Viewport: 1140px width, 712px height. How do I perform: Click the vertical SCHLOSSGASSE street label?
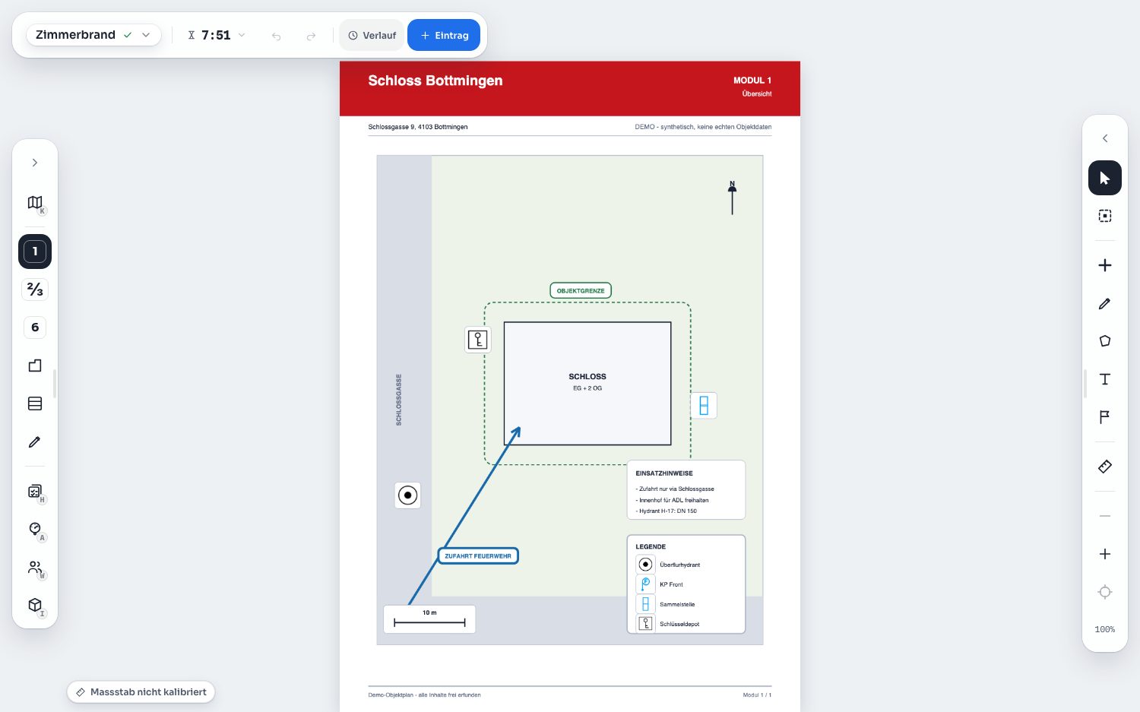(x=399, y=400)
